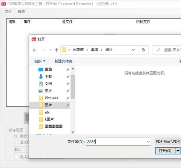This screenshot has height=168, width=181.
Task: Click the search magnifier icon
Action: tap(158, 50)
